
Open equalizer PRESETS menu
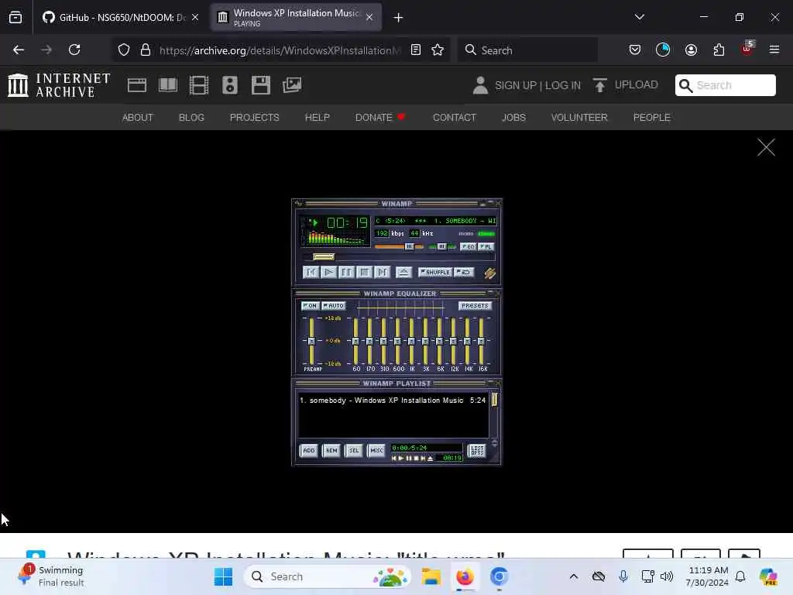tap(475, 305)
